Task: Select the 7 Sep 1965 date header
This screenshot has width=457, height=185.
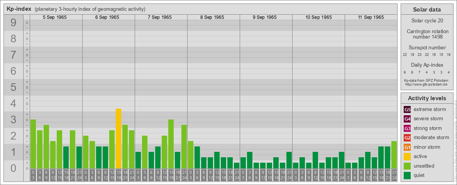Action: [160, 17]
